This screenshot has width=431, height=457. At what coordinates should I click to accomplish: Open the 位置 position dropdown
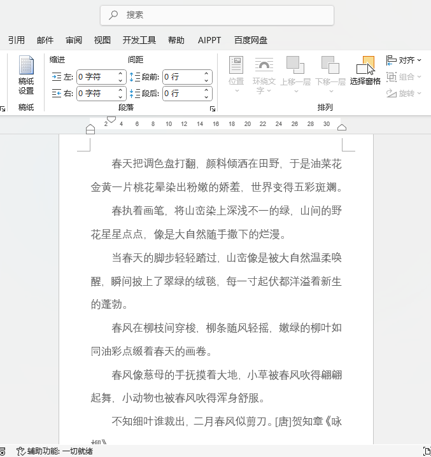click(236, 75)
